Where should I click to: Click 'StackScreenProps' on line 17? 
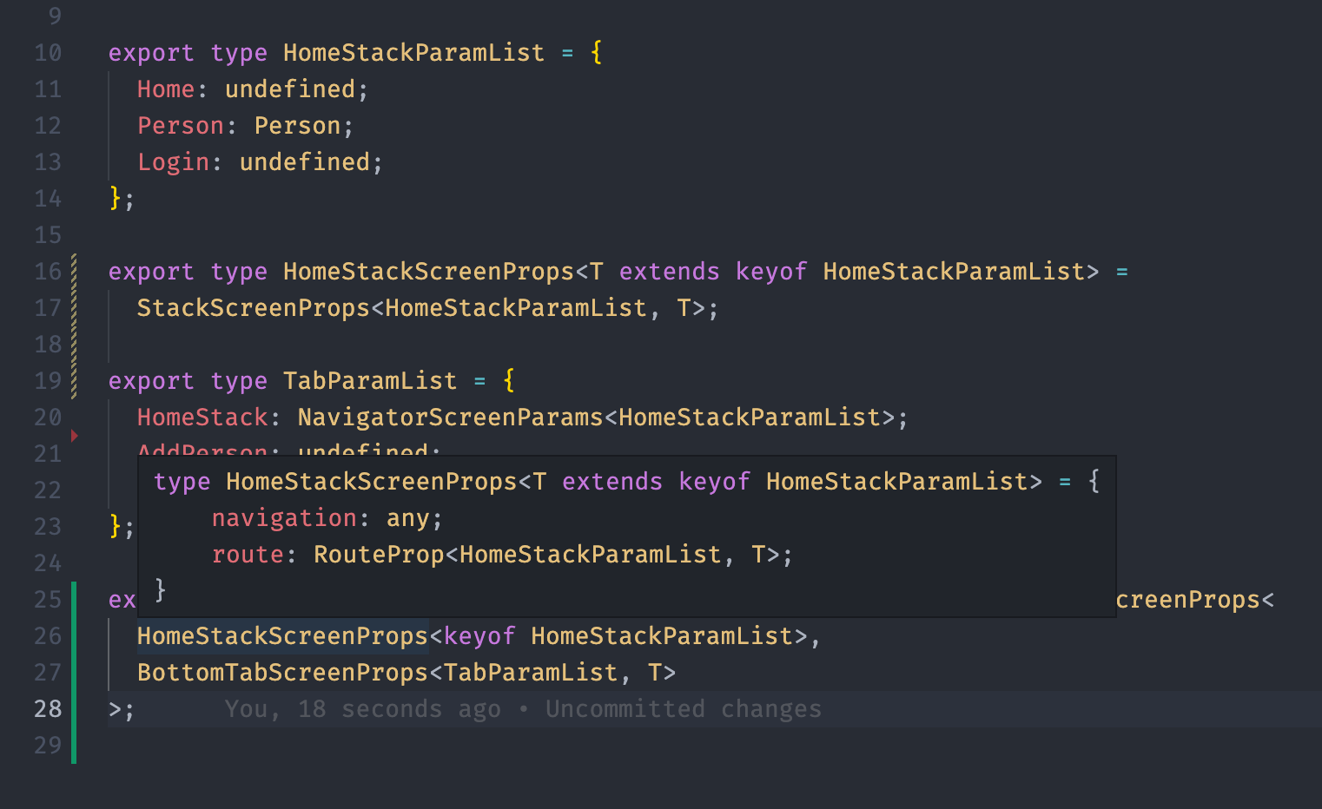(x=254, y=308)
